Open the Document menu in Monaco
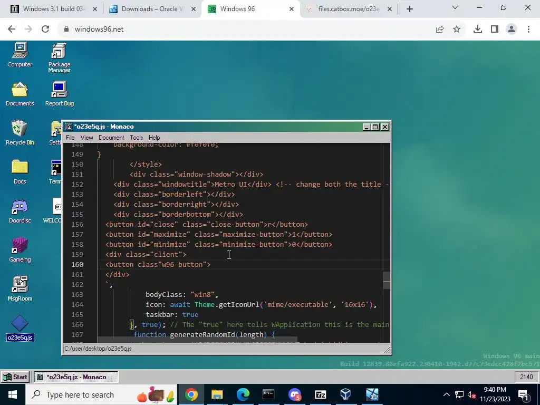 [x=111, y=138]
